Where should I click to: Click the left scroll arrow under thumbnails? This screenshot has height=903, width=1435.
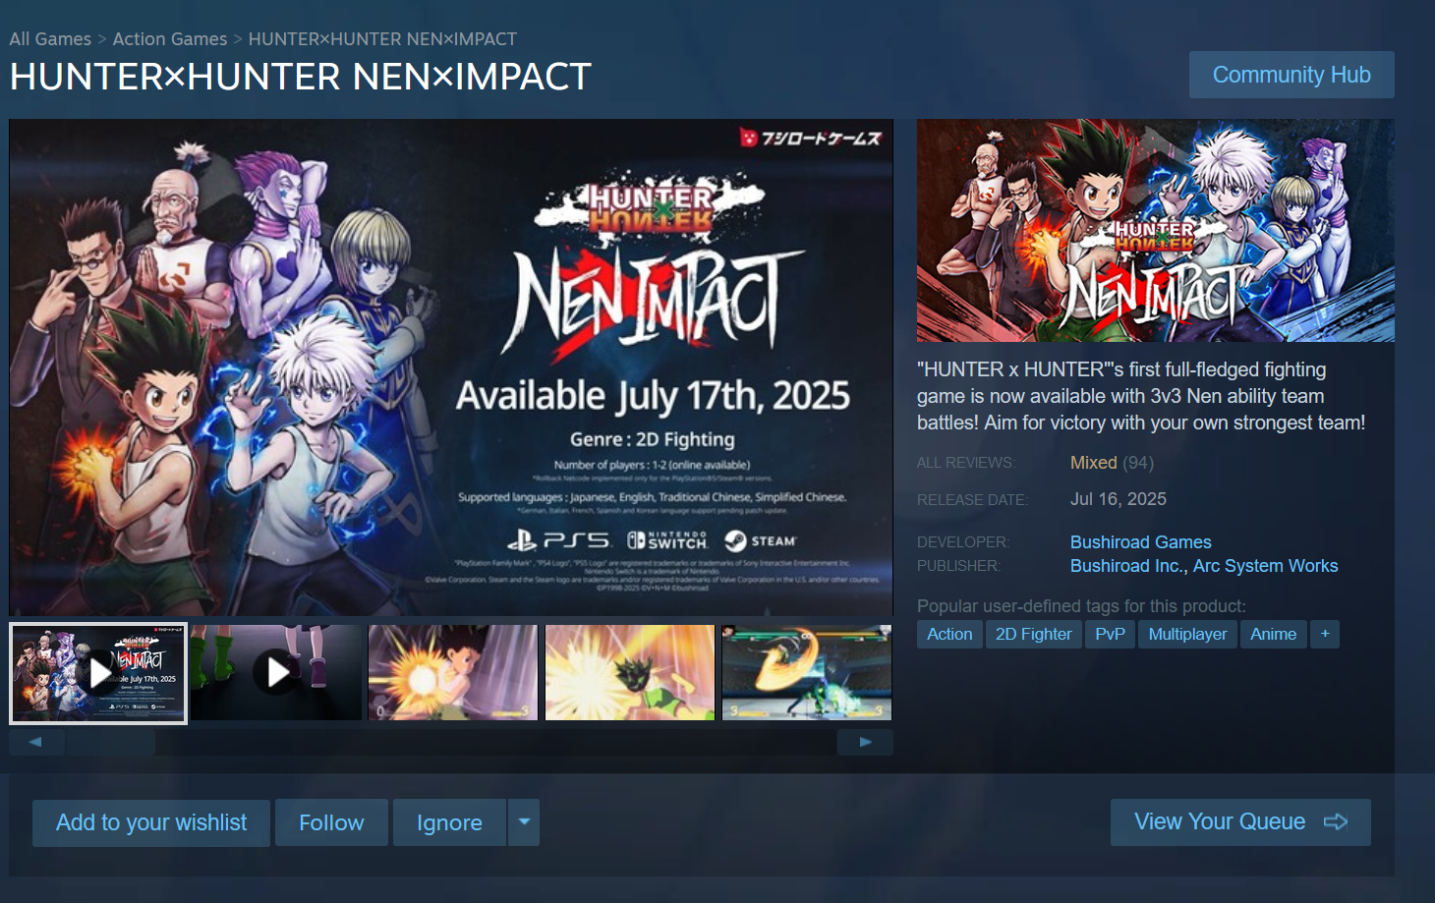point(35,742)
